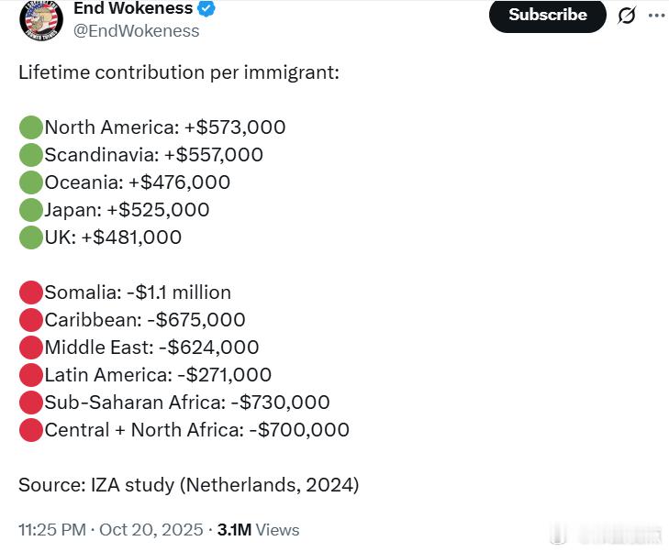Screen dimensions: 669x552
Task: Open the @EndWokeness handle link
Action: click(136, 31)
